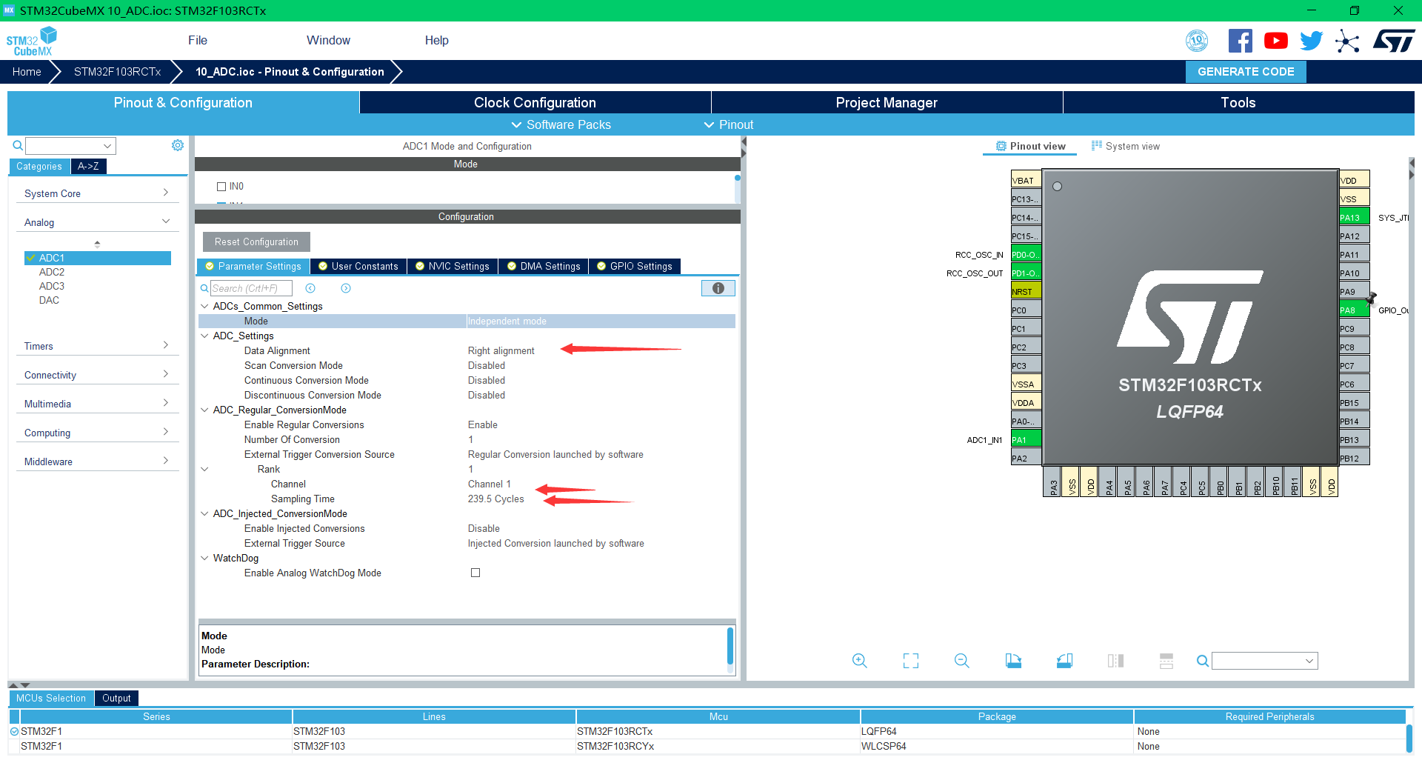Screen dimensions: 1422x763
Task: Click the fit-to-screen icon below chip view
Action: point(910,661)
